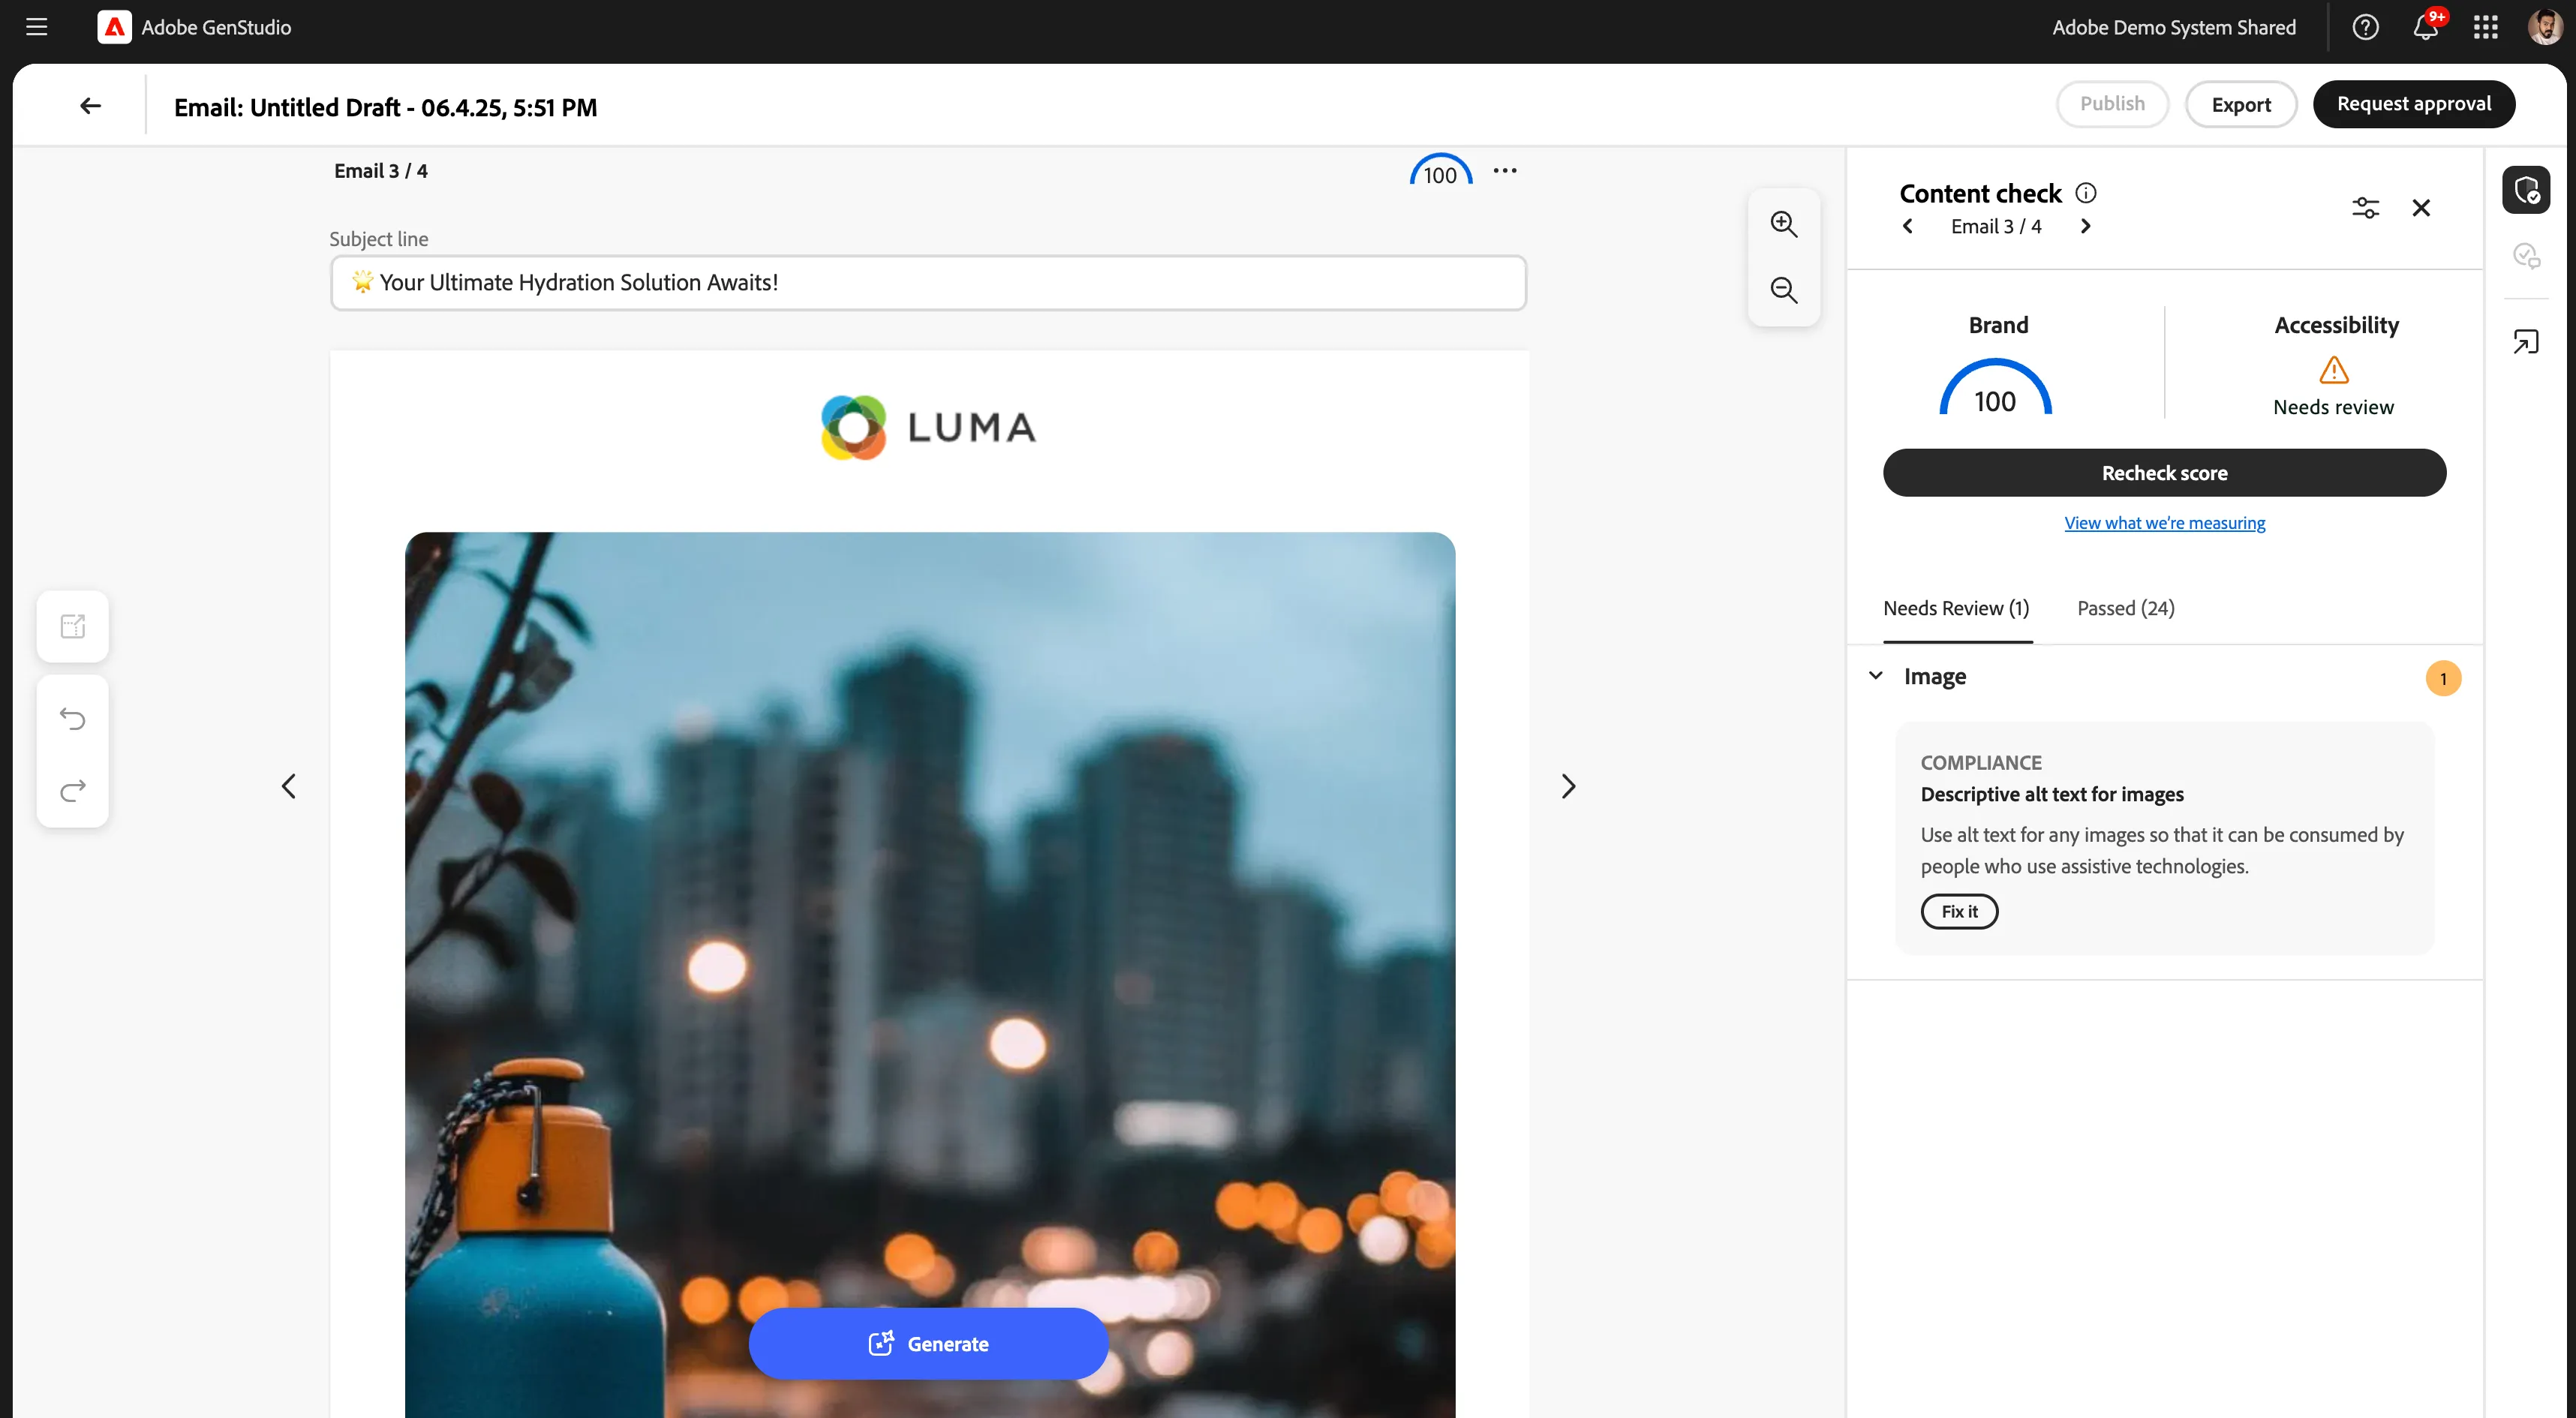This screenshot has height=1418, width=2576.
Task: Click into the Subject line field
Action: coord(928,283)
